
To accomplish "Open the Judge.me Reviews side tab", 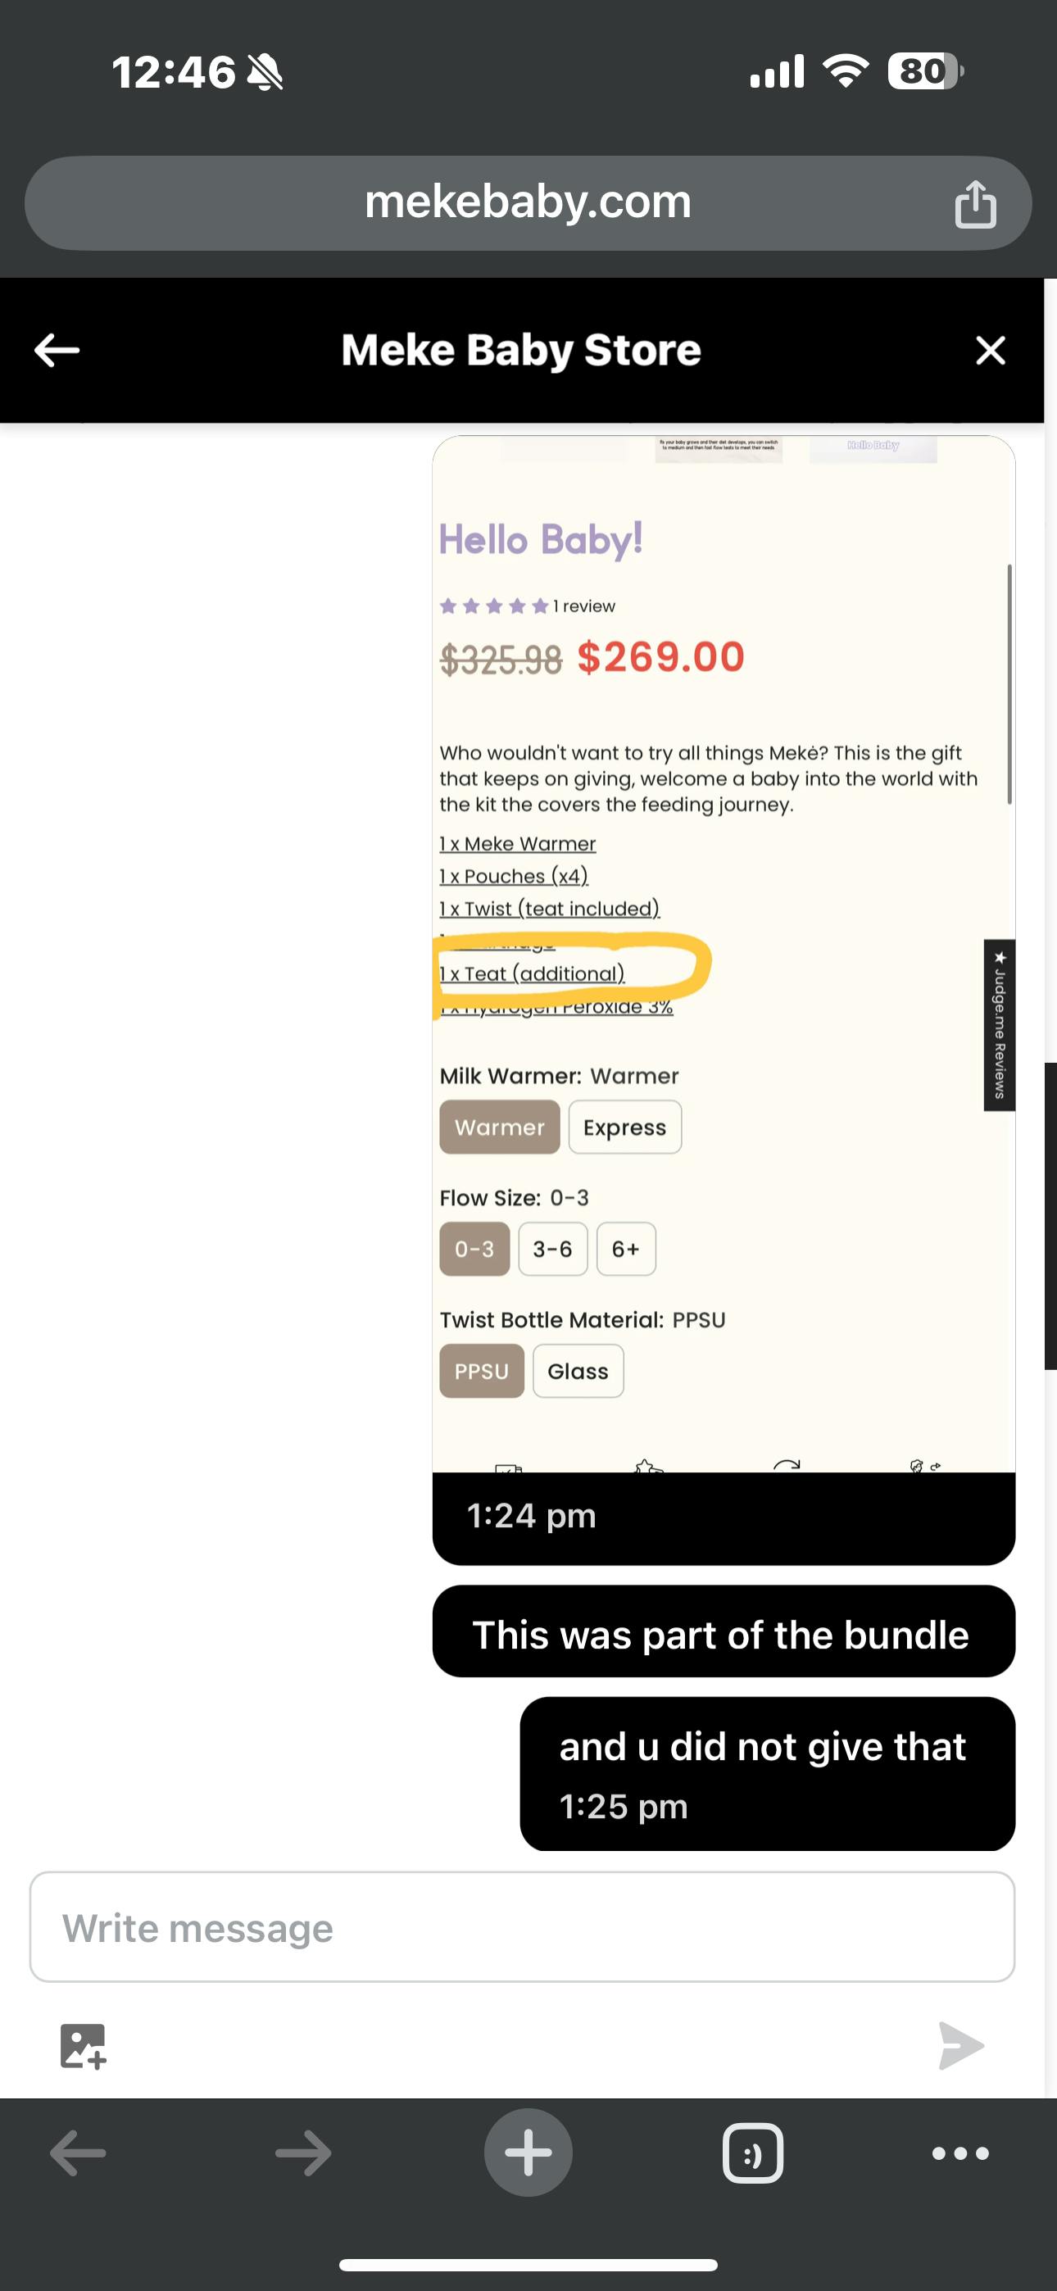I will click(x=999, y=1024).
